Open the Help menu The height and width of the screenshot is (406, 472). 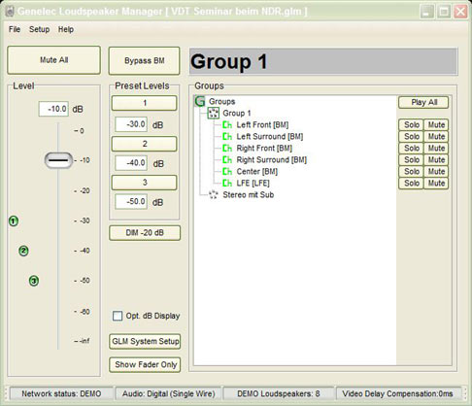[66, 29]
